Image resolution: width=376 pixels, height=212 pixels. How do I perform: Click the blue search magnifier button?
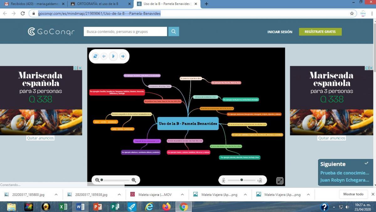tap(174, 31)
